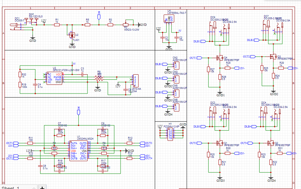
Task: Select the H1 8-pin header symbol
Action: tap(170, 134)
